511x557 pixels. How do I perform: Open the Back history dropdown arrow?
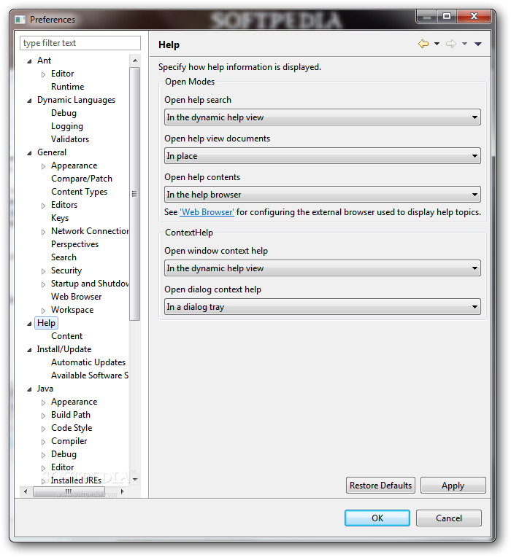[437, 44]
